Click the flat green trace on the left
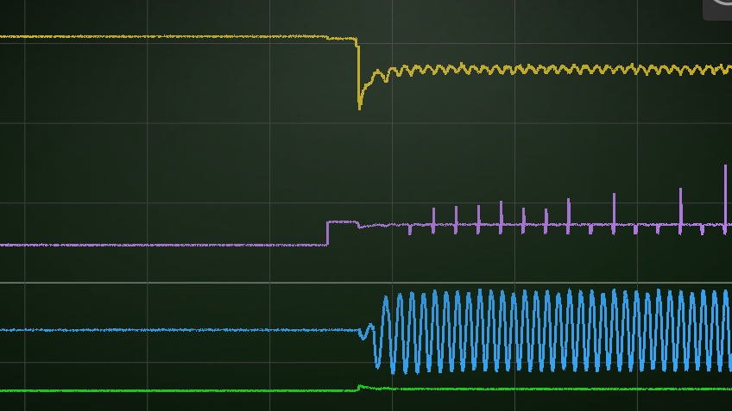 [x=173, y=390]
